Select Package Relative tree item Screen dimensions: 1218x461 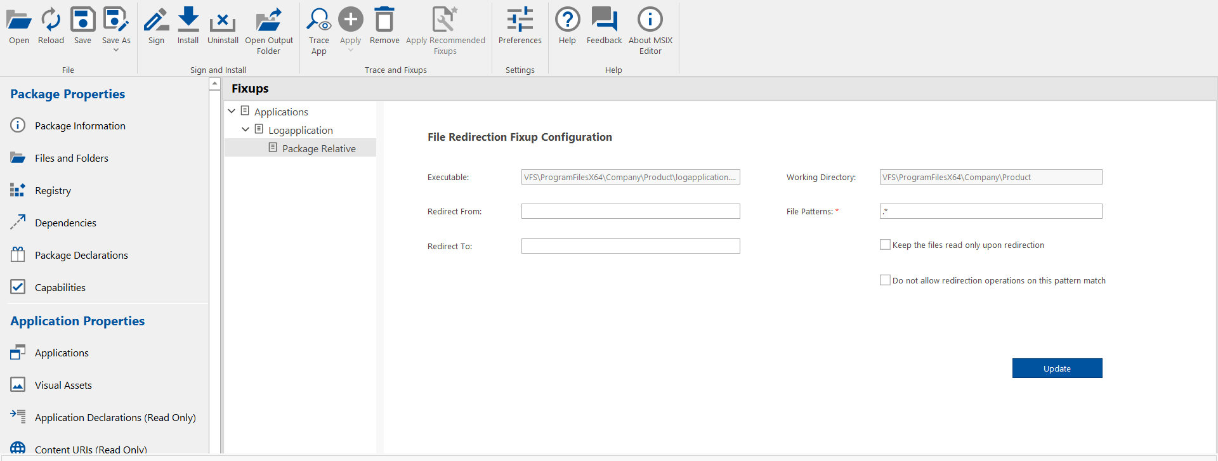point(318,148)
